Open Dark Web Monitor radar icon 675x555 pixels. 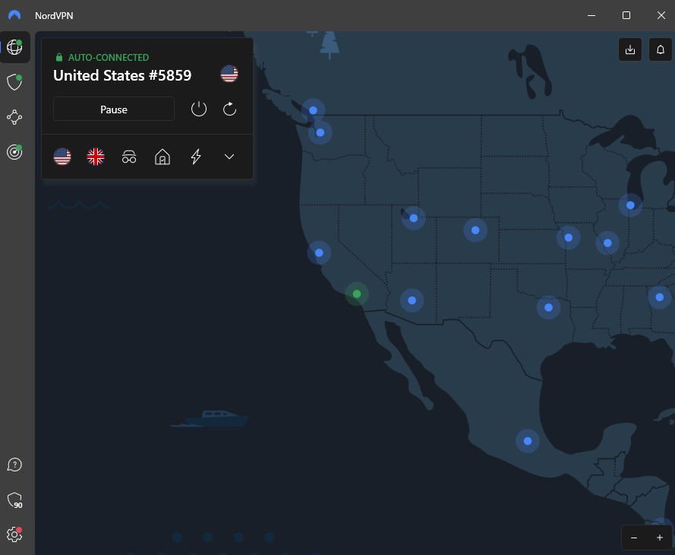[14, 152]
